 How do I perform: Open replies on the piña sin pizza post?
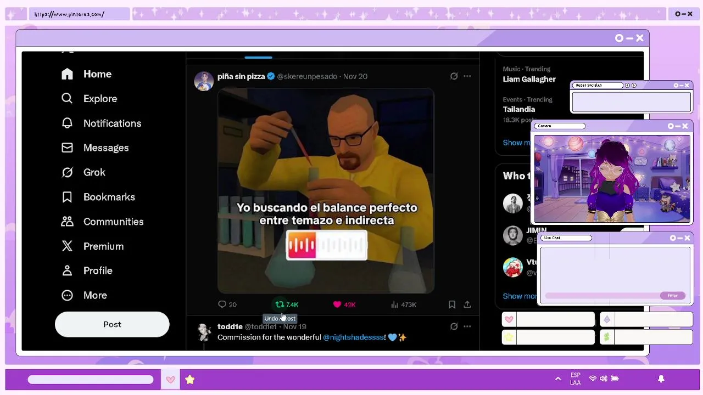tap(227, 304)
